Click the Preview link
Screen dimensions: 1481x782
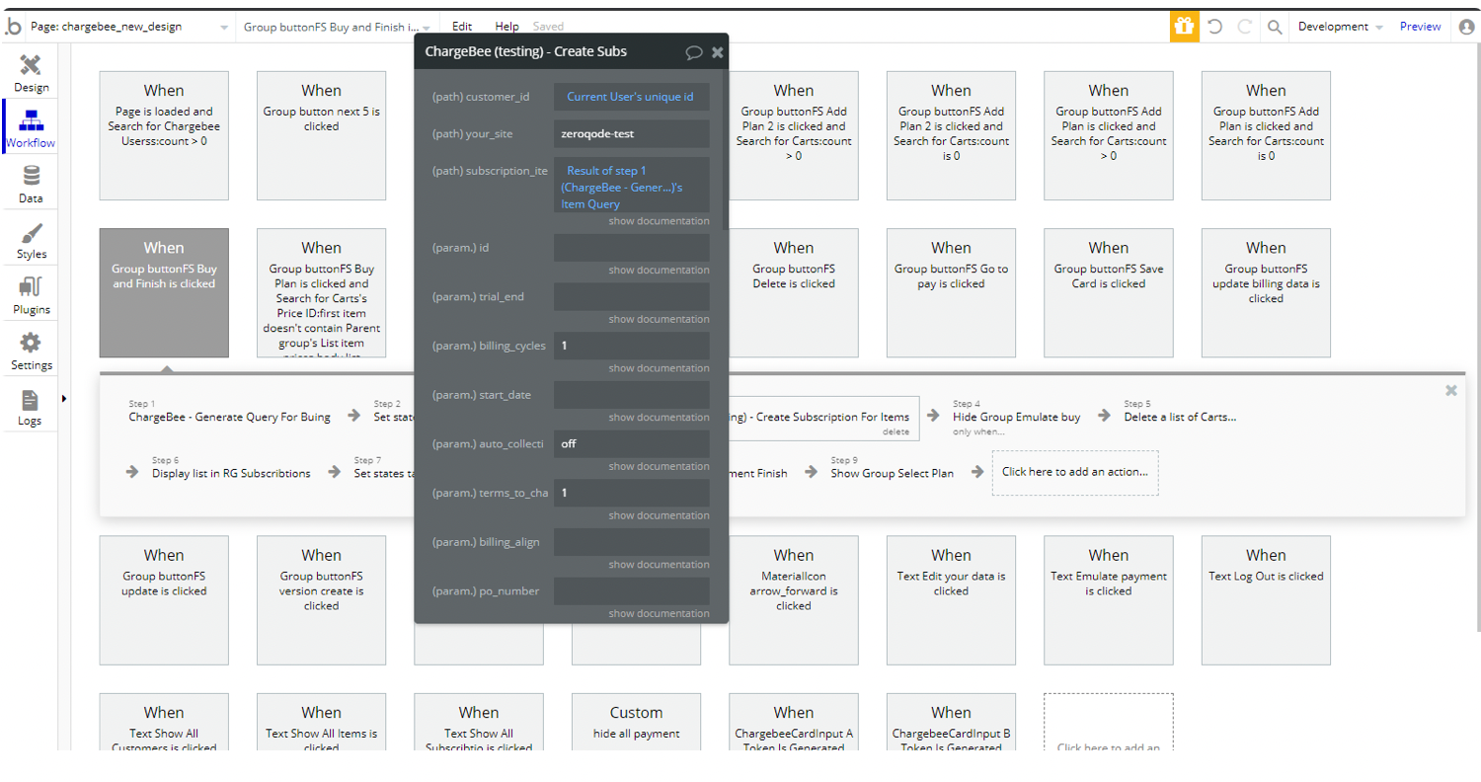pyautogui.click(x=1420, y=27)
